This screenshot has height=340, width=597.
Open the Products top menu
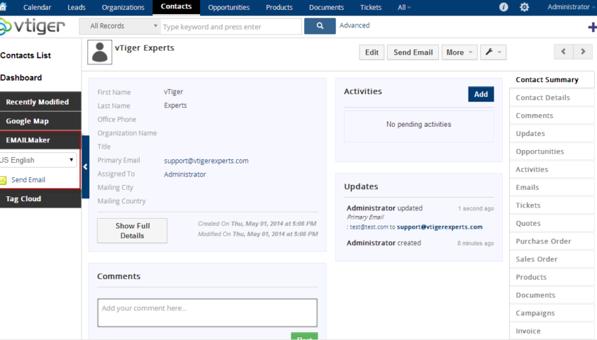pyautogui.click(x=279, y=7)
